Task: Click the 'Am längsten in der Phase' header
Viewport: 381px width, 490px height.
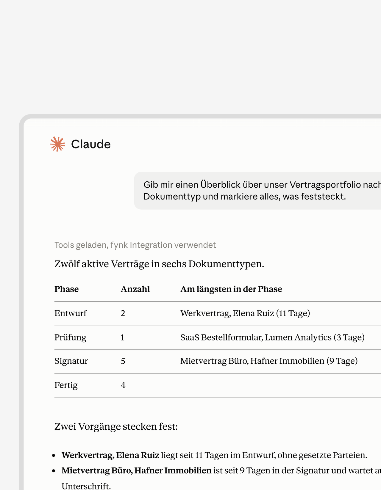Action: coord(231,289)
